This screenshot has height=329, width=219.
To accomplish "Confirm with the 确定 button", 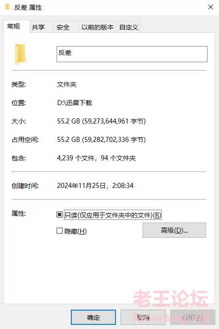I will pos(93,317).
